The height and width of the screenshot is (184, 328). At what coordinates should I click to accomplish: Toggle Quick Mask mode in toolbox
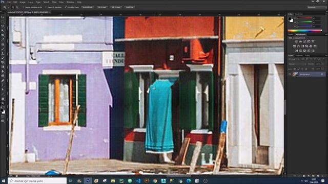3,116
